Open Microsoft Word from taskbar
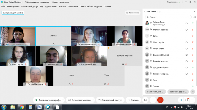This screenshot has height=110, width=197. pyautogui.click(x=39, y=107)
